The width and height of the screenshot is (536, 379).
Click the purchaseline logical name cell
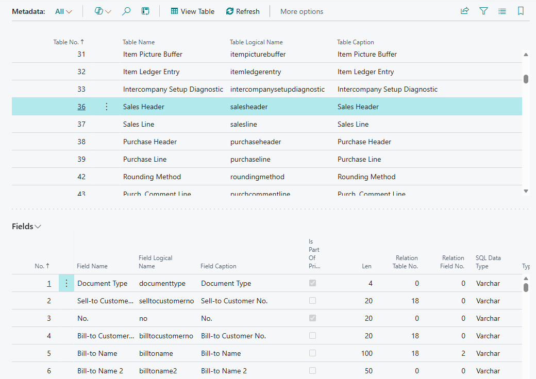point(250,159)
